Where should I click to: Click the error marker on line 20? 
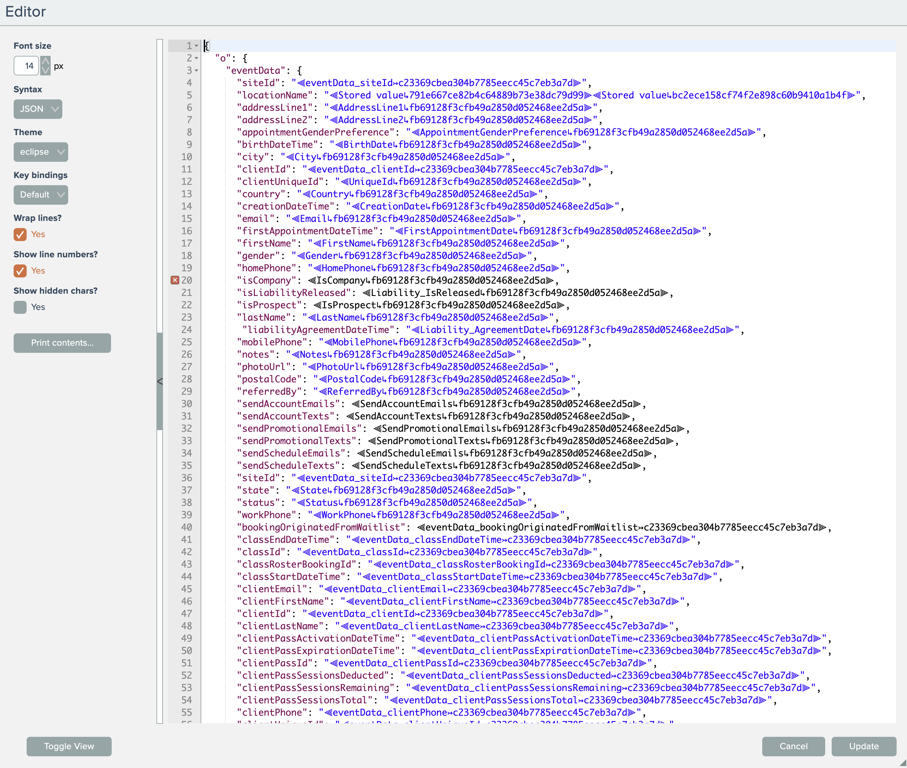(175, 280)
